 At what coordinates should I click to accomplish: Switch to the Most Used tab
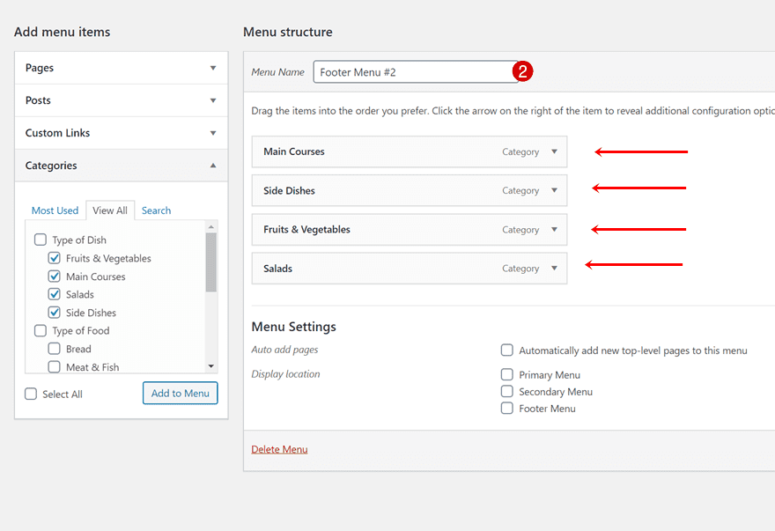click(x=55, y=210)
